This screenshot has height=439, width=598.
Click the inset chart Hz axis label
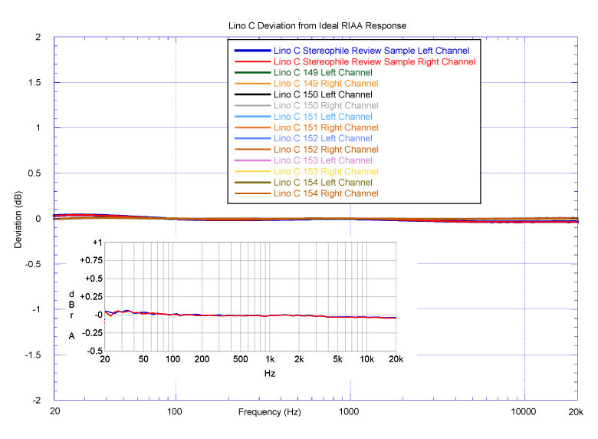pyautogui.click(x=270, y=373)
